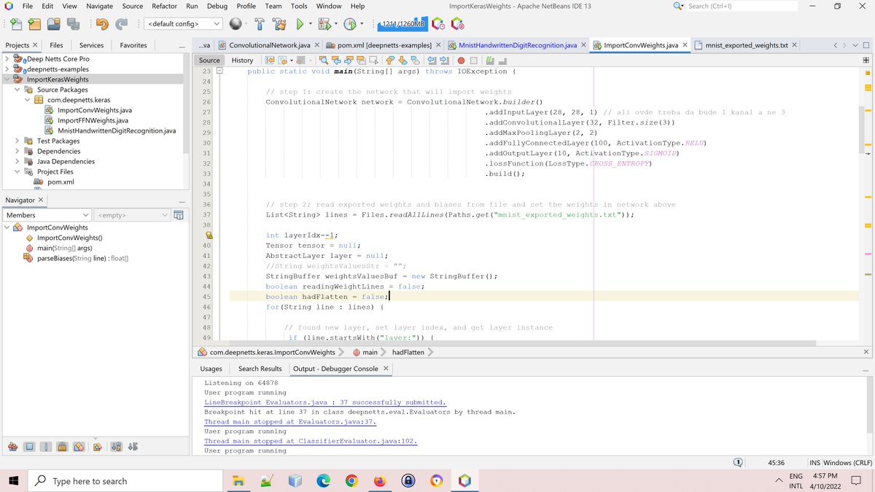This screenshot has width=875, height=492.
Task: Click the Open Project toolbar icon
Action: (54, 24)
